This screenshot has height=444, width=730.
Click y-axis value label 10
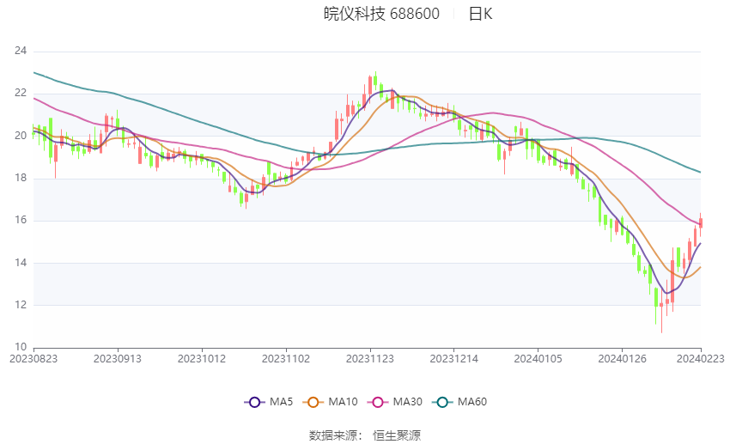(21, 347)
